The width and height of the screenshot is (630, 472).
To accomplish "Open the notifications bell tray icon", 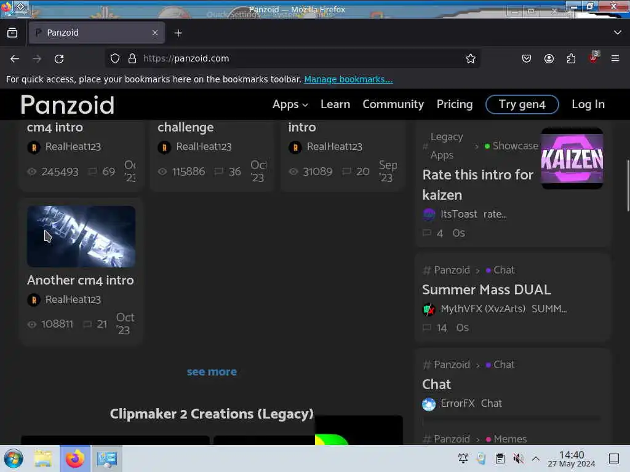I will tap(463, 458).
